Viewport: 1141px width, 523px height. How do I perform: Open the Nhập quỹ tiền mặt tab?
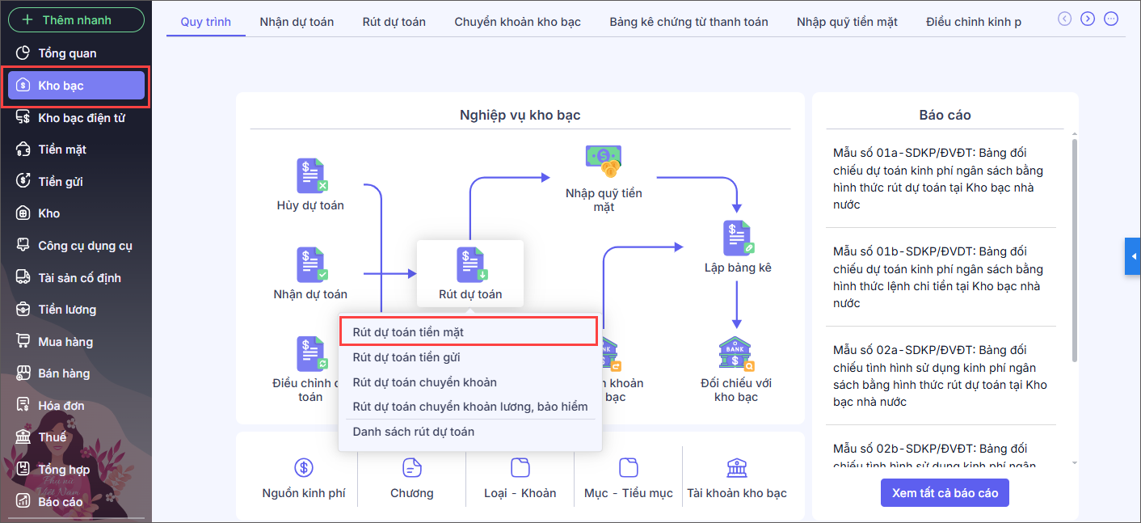[x=847, y=22]
